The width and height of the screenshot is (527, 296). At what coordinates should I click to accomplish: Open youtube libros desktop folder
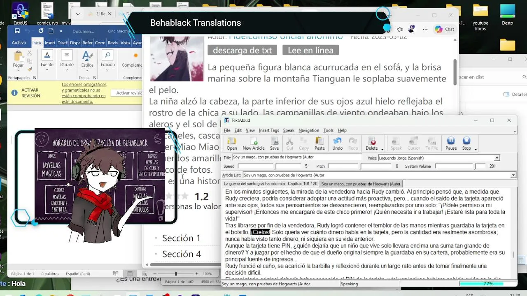[480, 17]
